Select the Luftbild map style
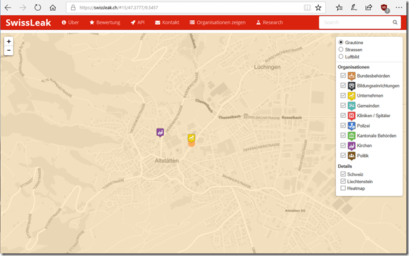Viewport: 409px width, 256px height. [x=341, y=56]
